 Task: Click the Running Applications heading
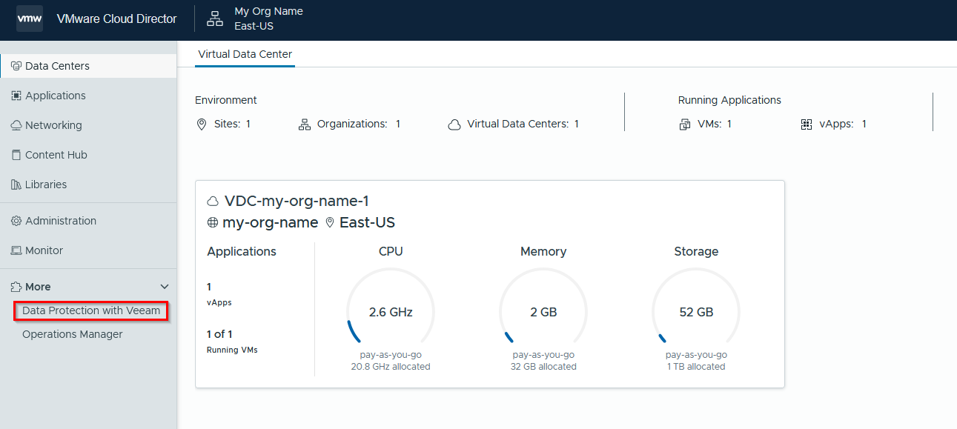(x=729, y=100)
